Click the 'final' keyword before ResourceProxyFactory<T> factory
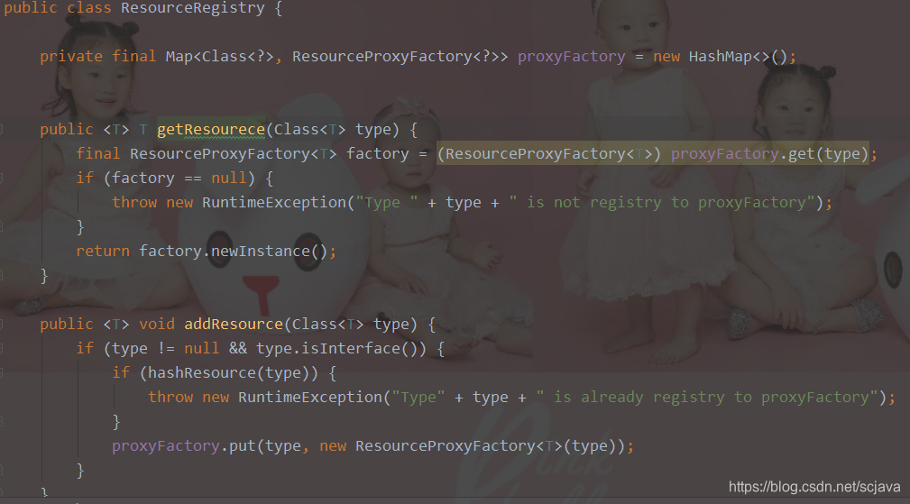Screen dimensions: 910x504 point(97,153)
